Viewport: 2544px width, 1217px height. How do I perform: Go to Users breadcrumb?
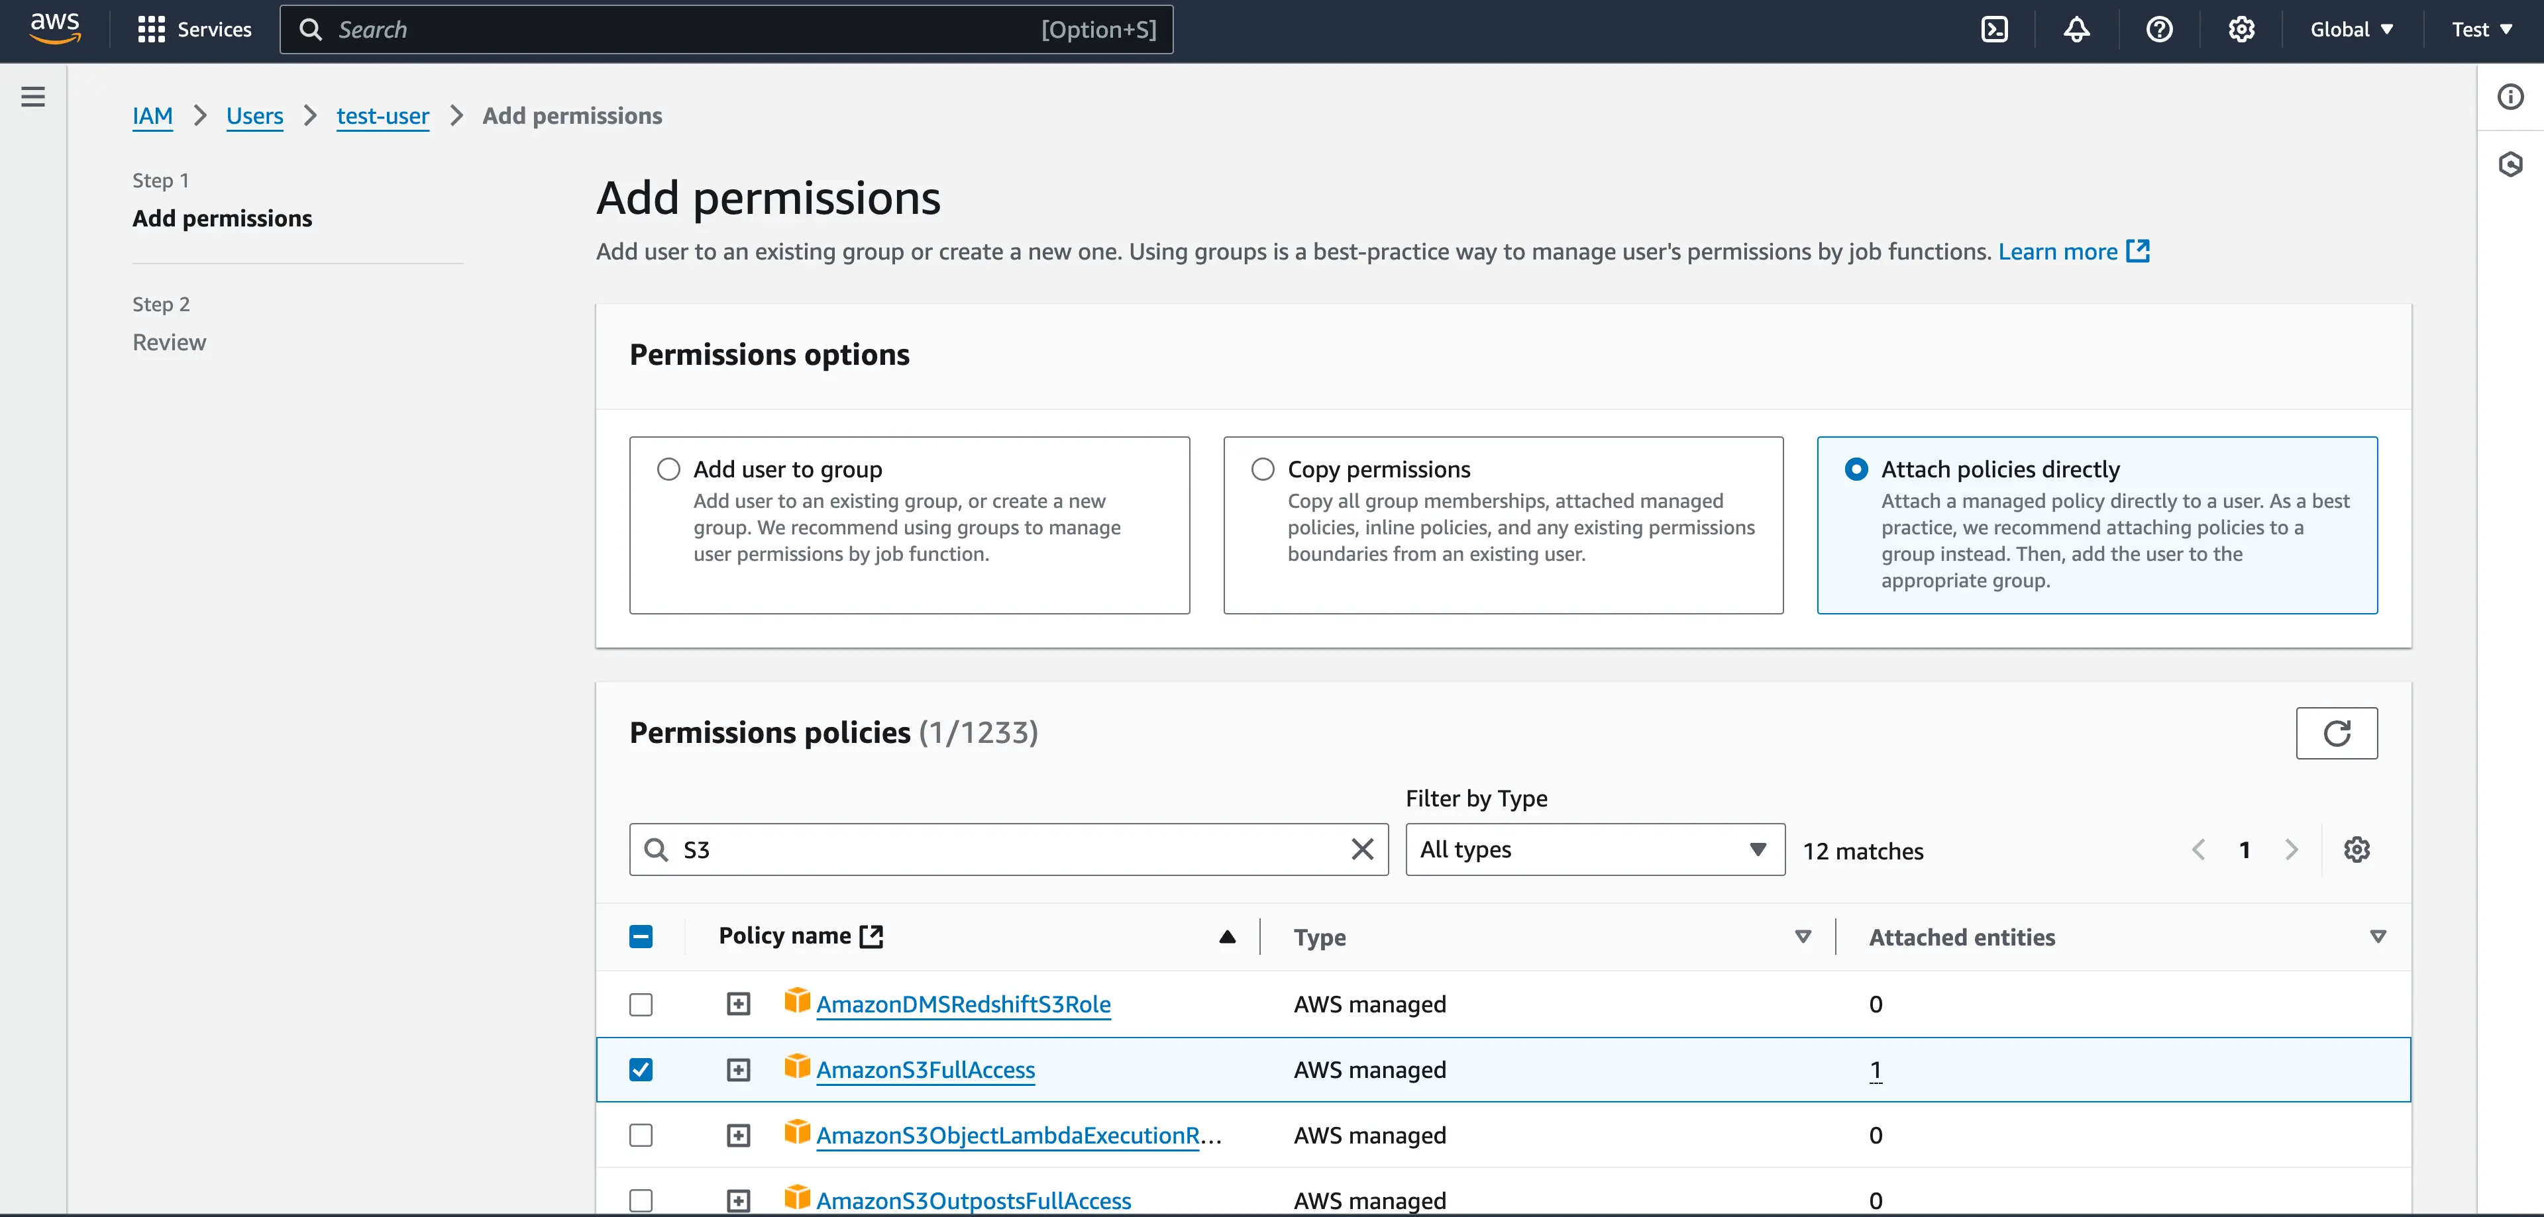[254, 115]
